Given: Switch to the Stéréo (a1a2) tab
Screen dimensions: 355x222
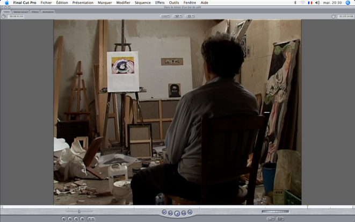Looking at the screenshot, I should pos(21,12).
